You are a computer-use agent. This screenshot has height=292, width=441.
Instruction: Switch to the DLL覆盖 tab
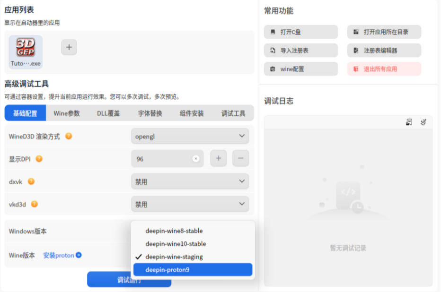click(x=108, y=113)
